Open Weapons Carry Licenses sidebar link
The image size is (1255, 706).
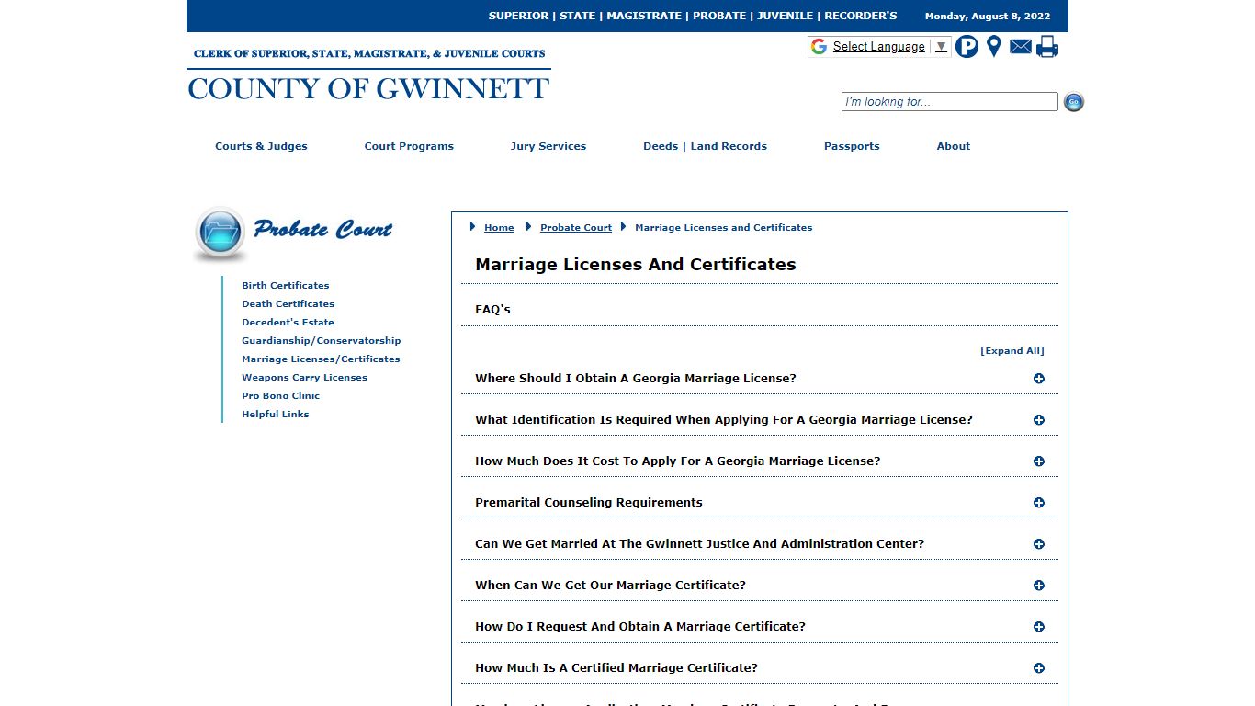coord(304,378)
